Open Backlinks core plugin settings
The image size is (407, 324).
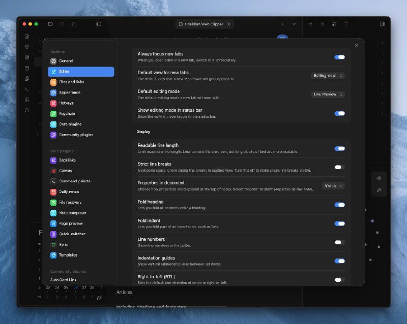[67, 160]
